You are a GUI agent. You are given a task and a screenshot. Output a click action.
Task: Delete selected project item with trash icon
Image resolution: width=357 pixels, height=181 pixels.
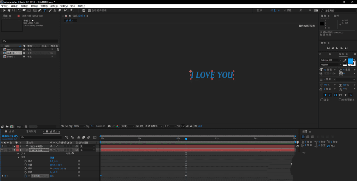(x=26, y=126)
